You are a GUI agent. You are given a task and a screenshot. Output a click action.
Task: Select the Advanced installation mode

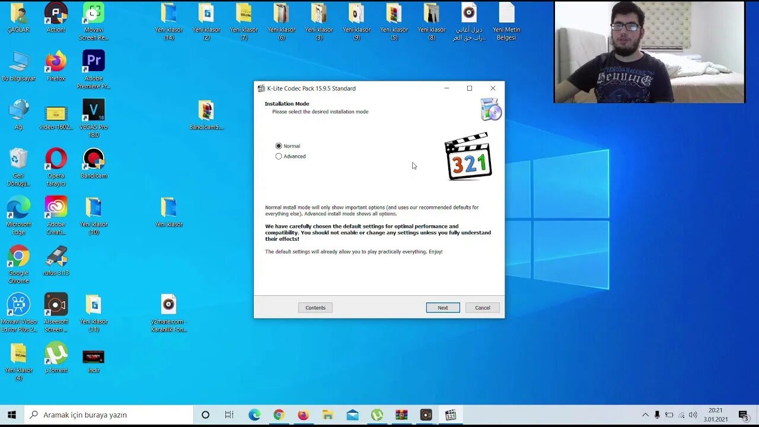291,157
